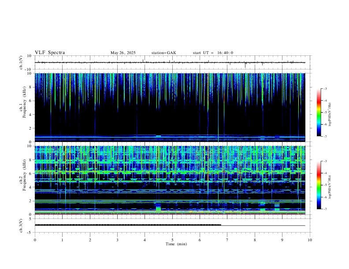Click the ch.3 voltage trace line

click(170, 225)
